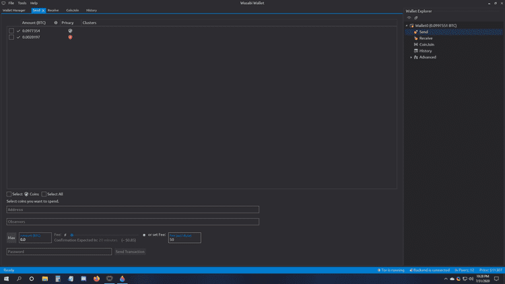Click the Receive icon in Wallet Explorer

tap(416, 38)
